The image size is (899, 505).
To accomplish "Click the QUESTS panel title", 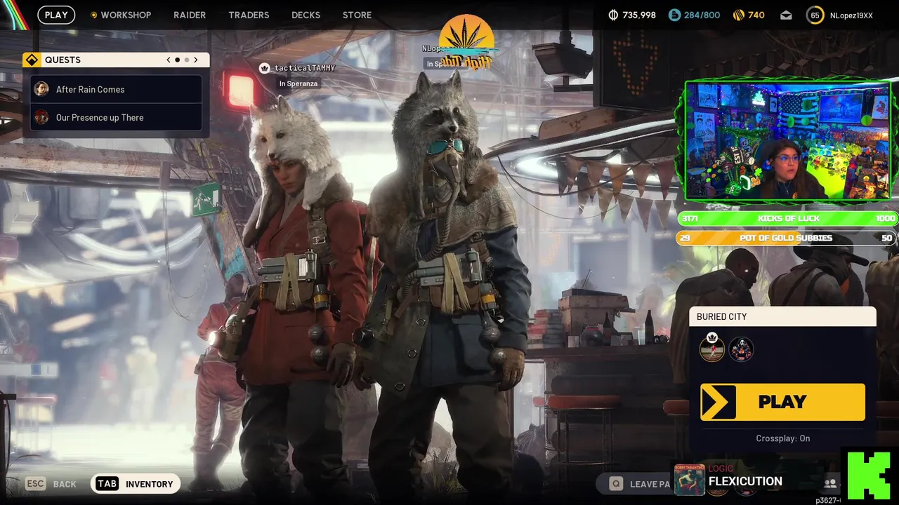I will pos(63,60).
